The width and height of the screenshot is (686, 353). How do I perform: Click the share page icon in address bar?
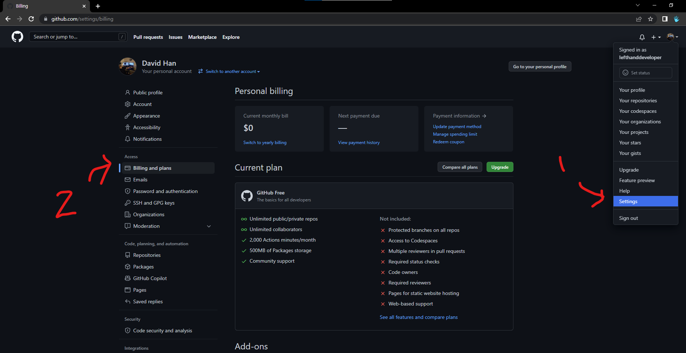[639, 19]
